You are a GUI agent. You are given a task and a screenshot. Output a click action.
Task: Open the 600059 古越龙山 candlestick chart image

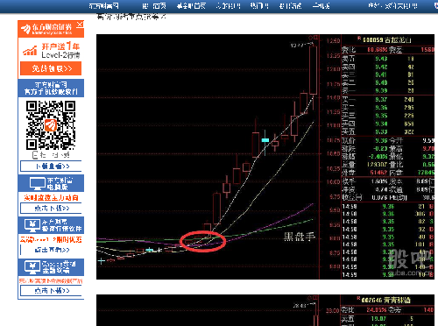point(265,157)
